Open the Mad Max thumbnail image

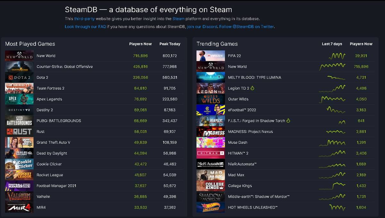[x=211, y=175]
